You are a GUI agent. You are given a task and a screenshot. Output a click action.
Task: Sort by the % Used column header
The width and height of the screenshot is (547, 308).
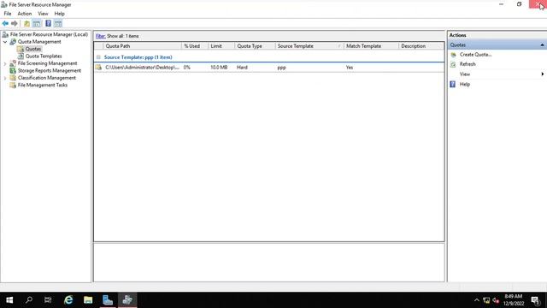pos(195,46)
